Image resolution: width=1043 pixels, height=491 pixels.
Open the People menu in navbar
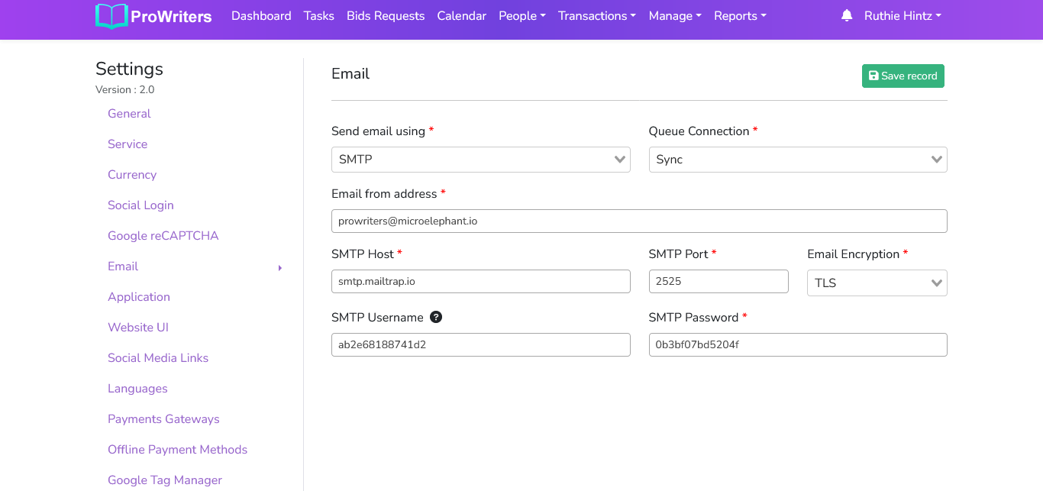tap(521, 16)
